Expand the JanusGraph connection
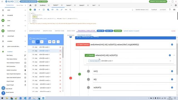This screenshot has height=100, width=178. tap(25, 36)
